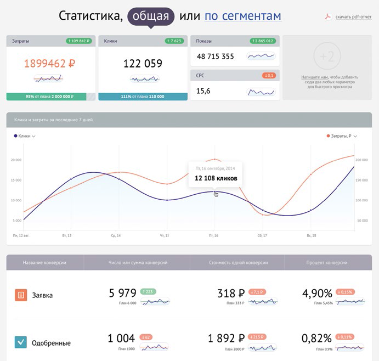
Task: Click the Показы sparkline chart
Action: pyautogui.click(x=261, y=56)
